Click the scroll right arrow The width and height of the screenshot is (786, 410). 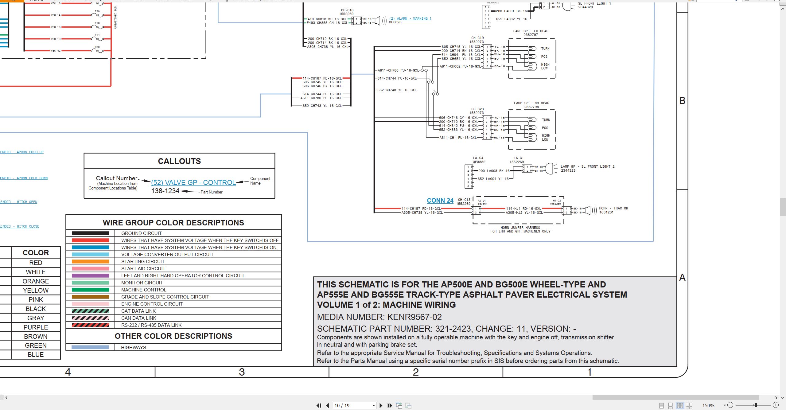click(x=776, y=398)
